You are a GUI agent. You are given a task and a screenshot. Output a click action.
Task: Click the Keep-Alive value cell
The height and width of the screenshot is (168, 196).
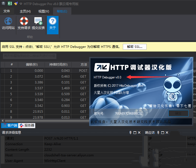pyautogui.click(x=93, y=144)
